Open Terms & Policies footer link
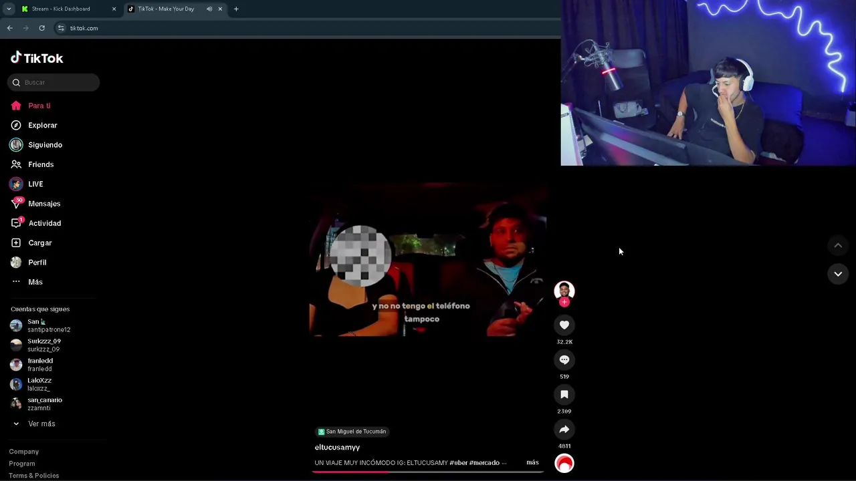856x481 pixels. [x=34, y=476]
